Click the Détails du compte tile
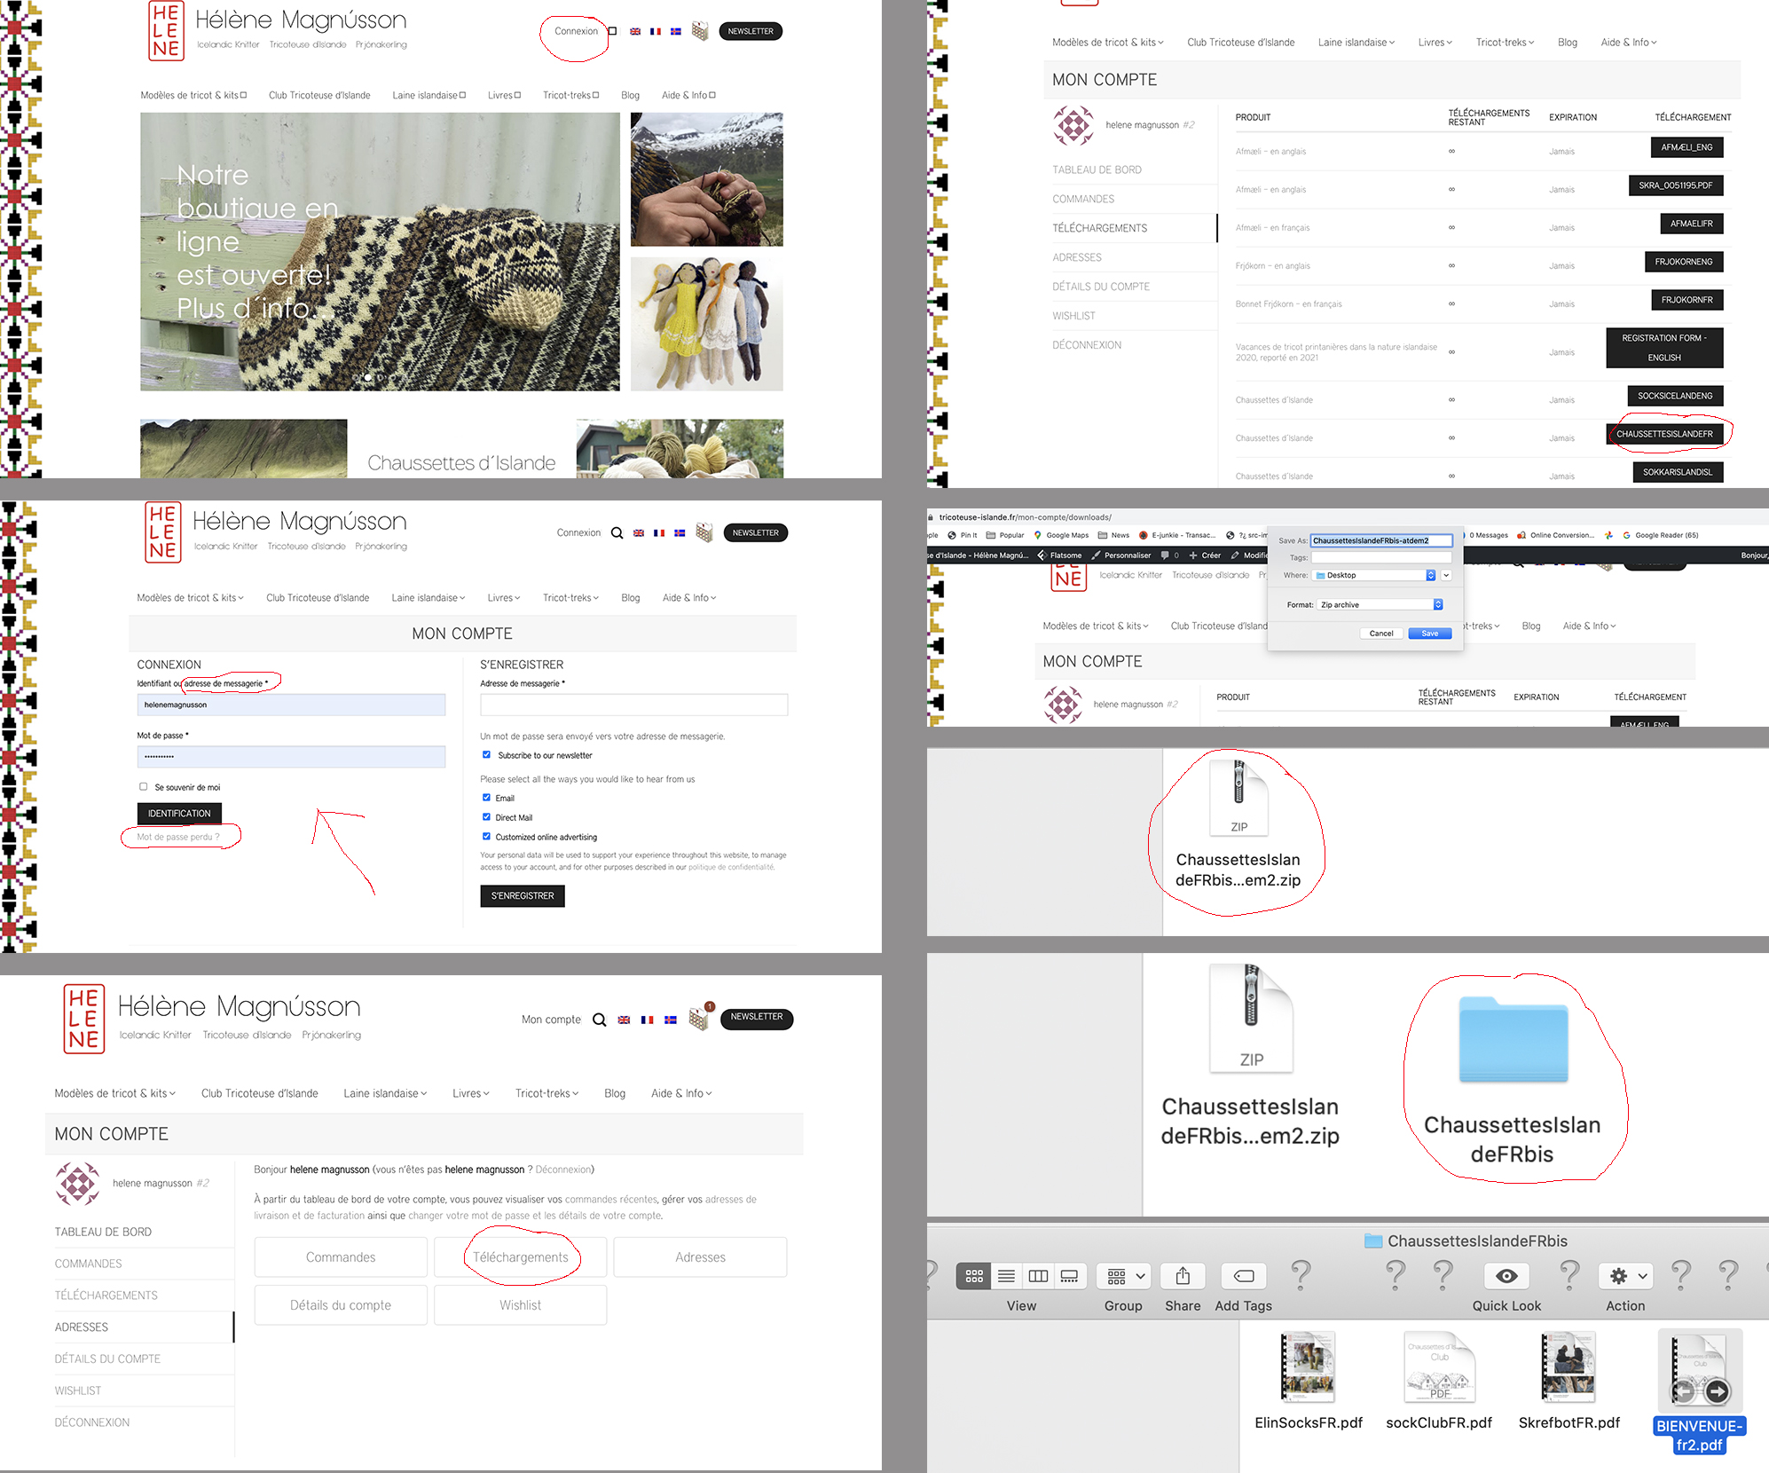 pyautogui.click(x=341, y=1305)
